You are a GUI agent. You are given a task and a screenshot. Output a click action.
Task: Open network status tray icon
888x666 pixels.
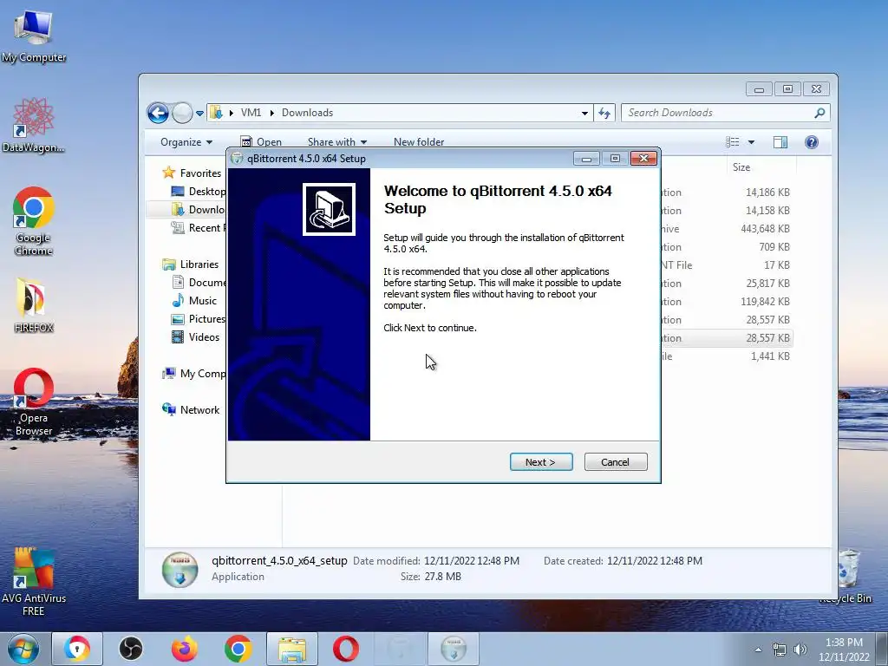[x=780, y=650]
